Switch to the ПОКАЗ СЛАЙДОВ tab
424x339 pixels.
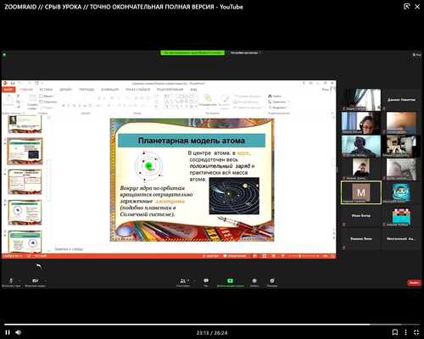coord(137,89)
